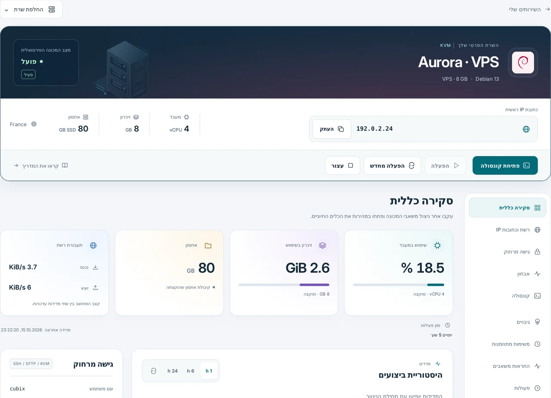Copy the IP address with העתק button
Viewport: 551px width, 398px height.
click(x=332, y=129)
